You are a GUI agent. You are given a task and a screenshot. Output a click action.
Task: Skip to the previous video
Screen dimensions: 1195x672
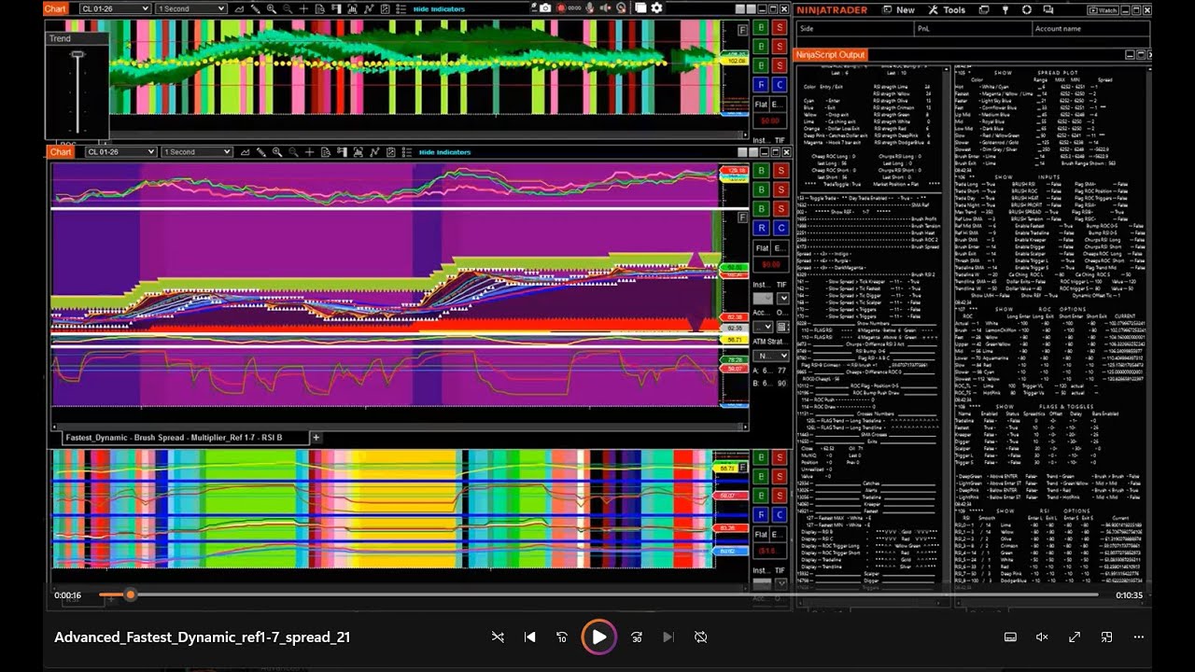(x=530, y=637)
